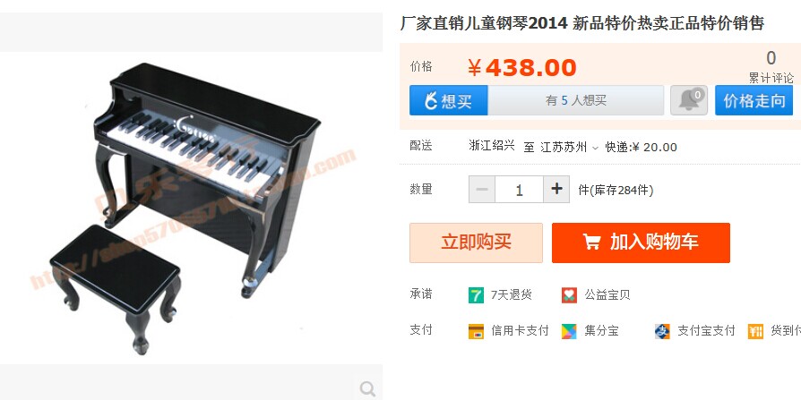
Task: Increase quantity with the plus button
Action: click(x=556, y=190)
